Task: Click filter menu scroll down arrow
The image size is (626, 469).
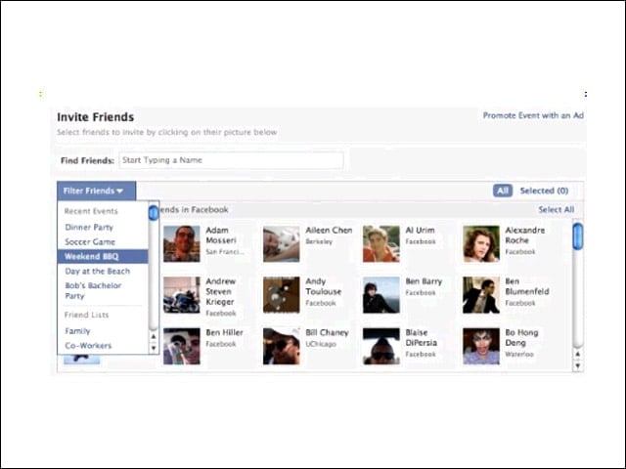Action: click(154, 348)
